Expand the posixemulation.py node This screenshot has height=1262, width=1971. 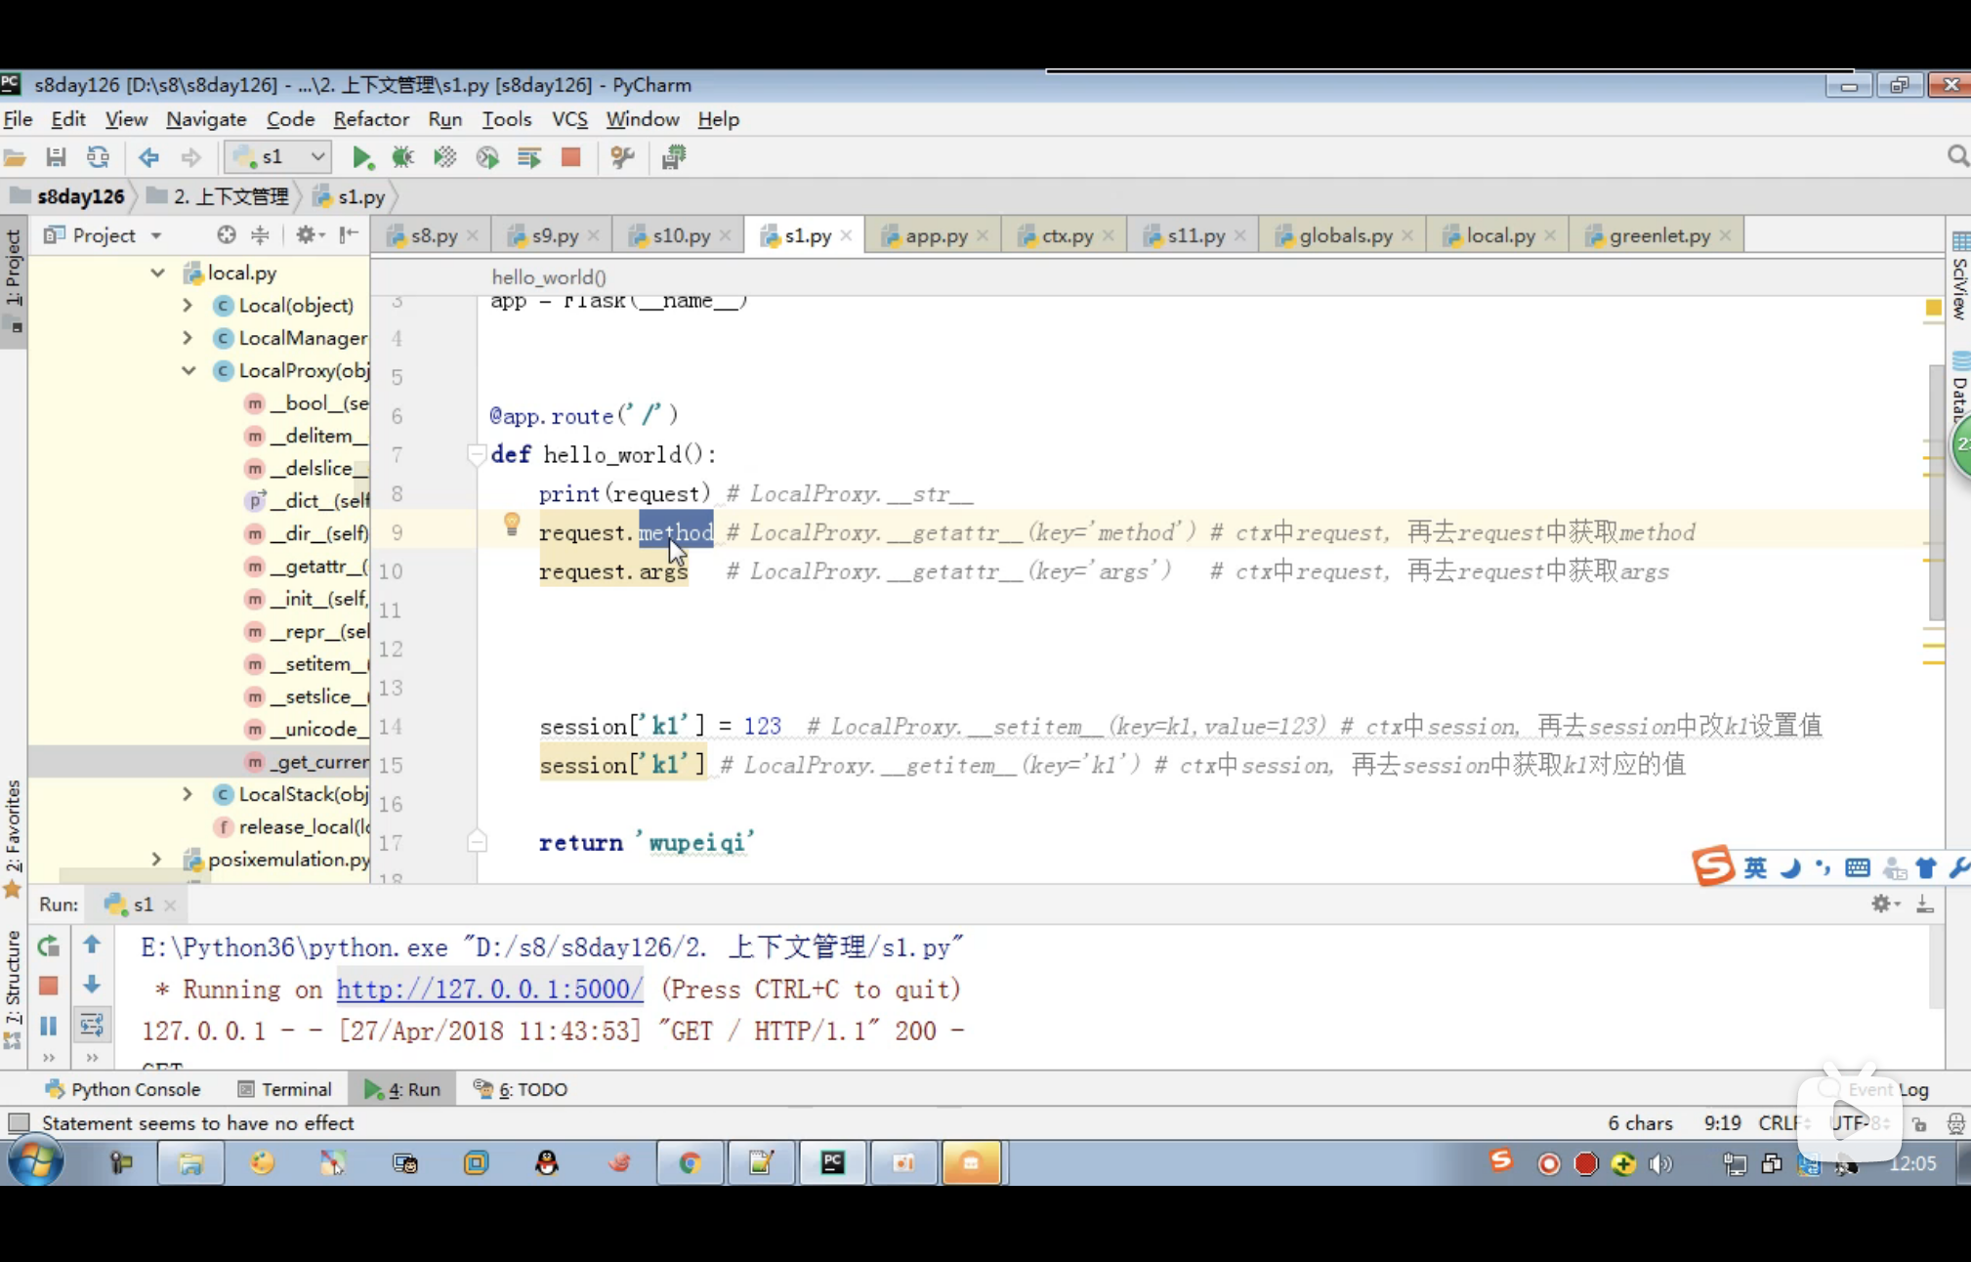click(x=156, y=860)
